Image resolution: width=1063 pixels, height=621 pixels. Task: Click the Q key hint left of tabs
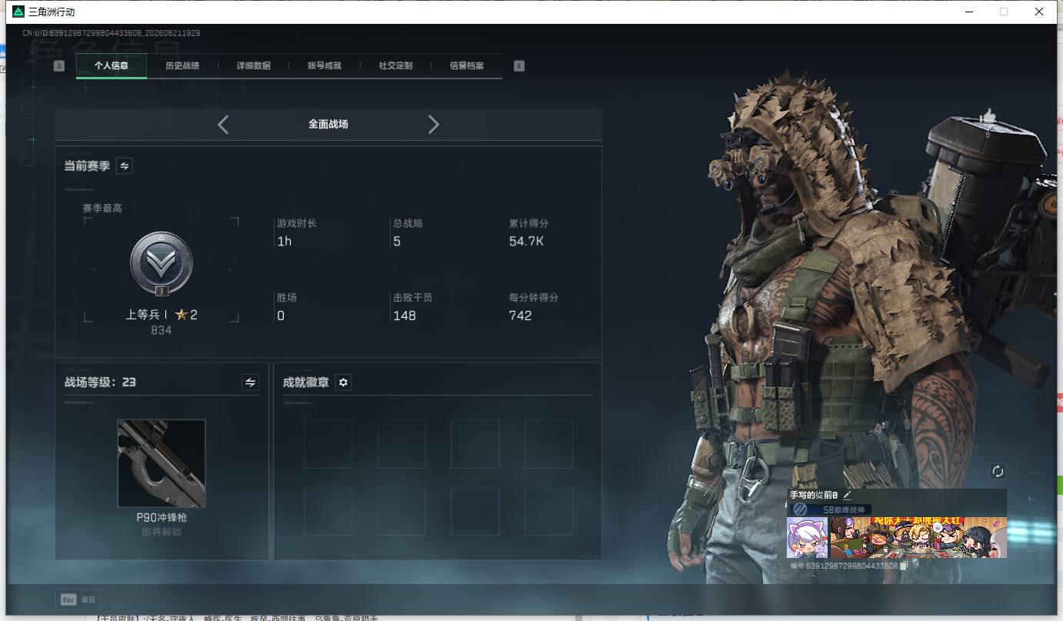point(59,65)
